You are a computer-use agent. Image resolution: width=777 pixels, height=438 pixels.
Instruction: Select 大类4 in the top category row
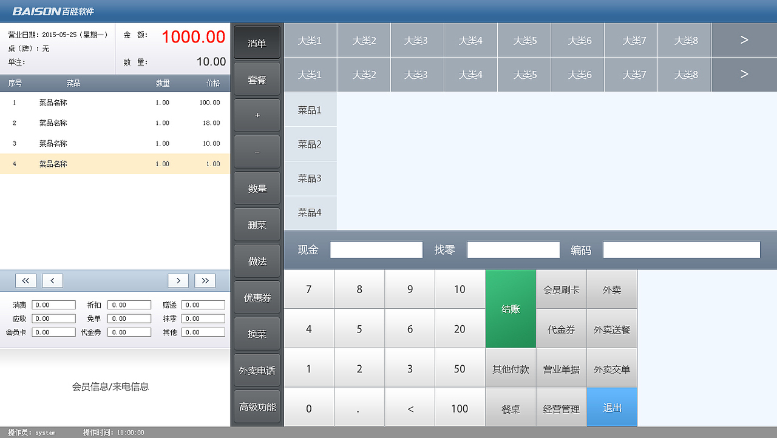coord(470,40)
